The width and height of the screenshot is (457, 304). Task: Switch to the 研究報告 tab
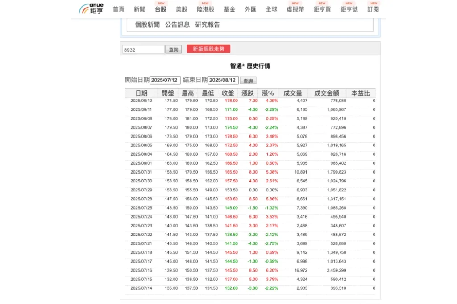coord(208,25)
